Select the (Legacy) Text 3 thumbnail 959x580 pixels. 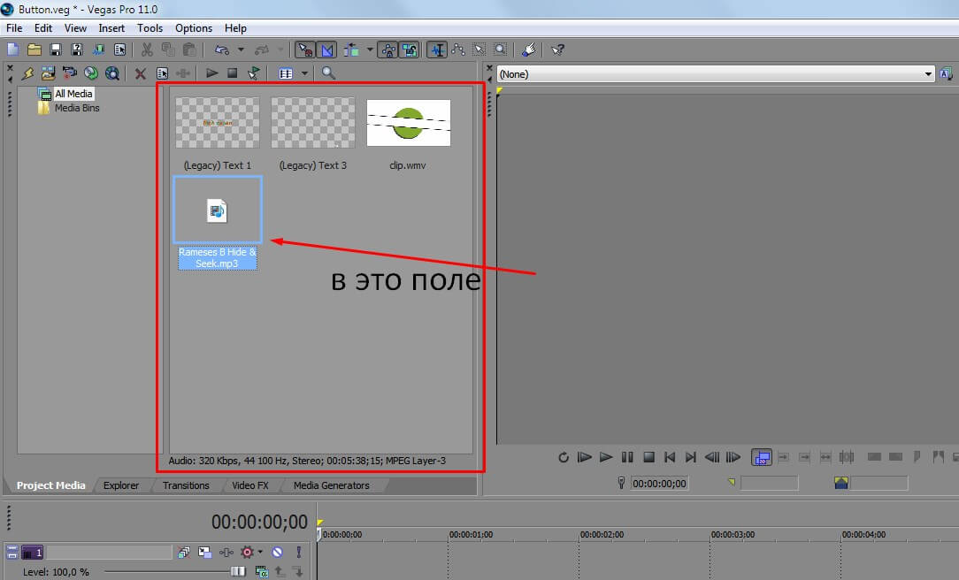(x=313, y=123)
